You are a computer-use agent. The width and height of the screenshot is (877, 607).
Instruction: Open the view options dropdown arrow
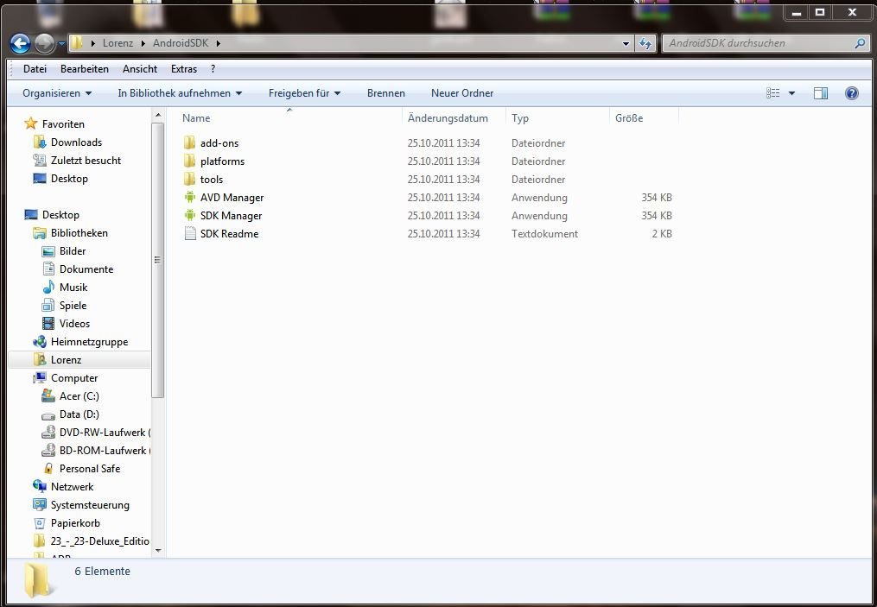(791, 93)
